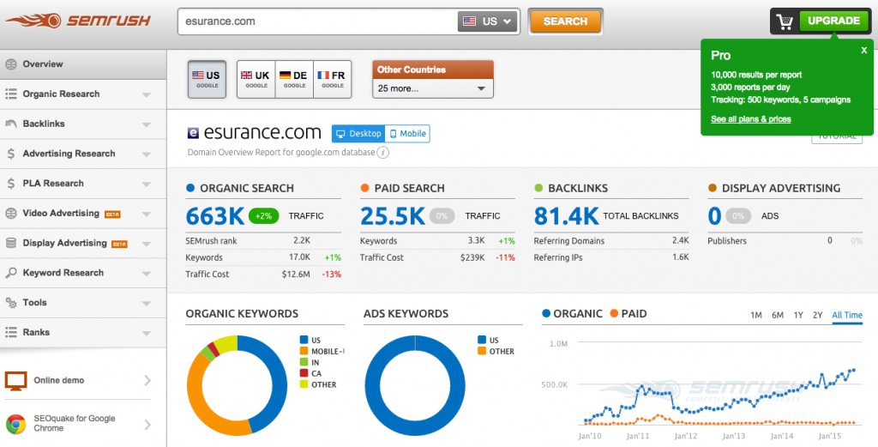Expand Ranks menu arrow
Screen dimensions: 878x447
point(146,333)
